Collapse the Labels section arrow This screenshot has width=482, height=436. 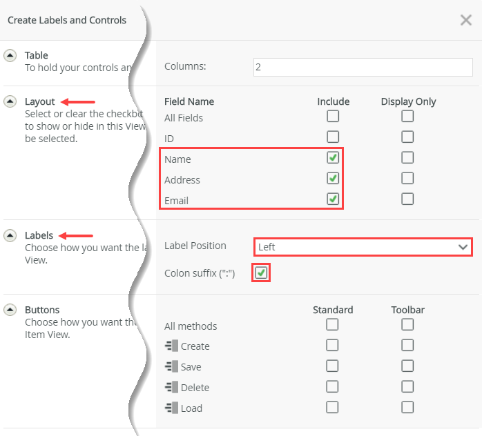tap(10, 235)
